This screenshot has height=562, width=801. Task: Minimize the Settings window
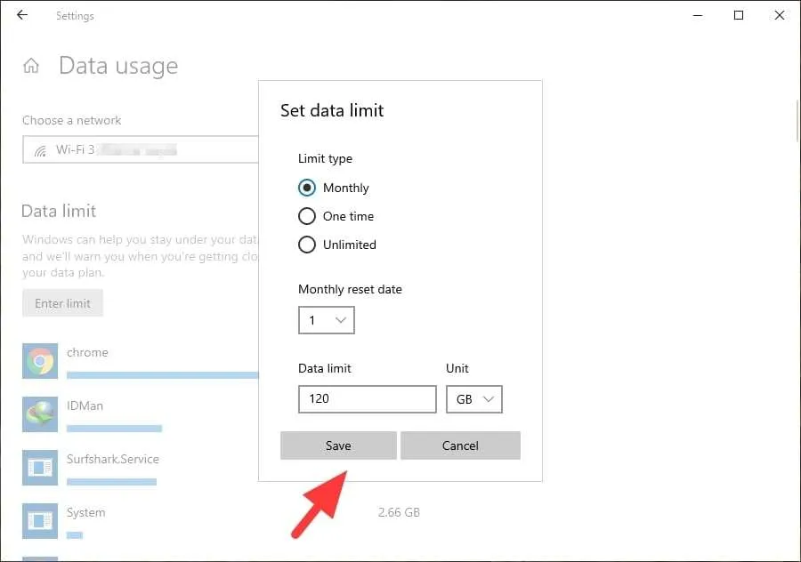click(698, 15)
